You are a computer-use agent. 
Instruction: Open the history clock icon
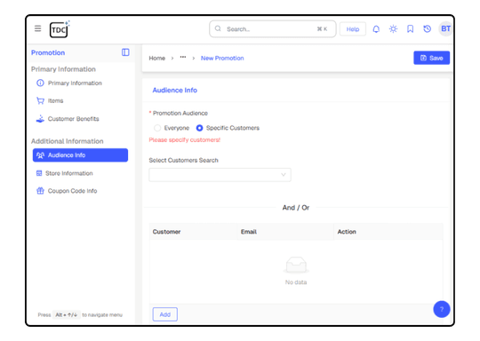(x=427, y=29)
